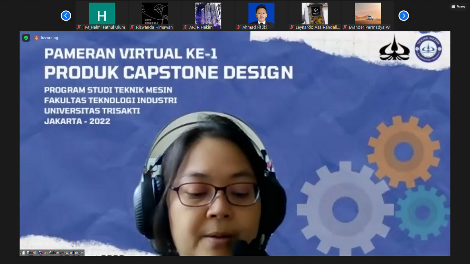Viewport: 470px width, 264px height.
Task: Go to previous participants page arrow
Action: [x=66, y=15]
